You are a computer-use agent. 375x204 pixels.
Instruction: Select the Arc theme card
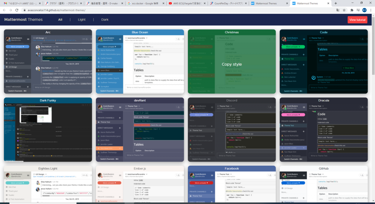click(48, 61)
